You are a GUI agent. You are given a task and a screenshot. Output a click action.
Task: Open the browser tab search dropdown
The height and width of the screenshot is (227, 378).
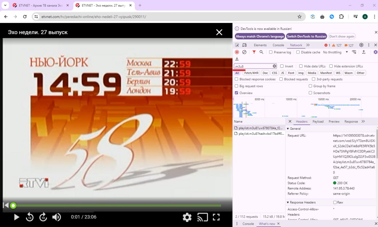click(5, 5)
